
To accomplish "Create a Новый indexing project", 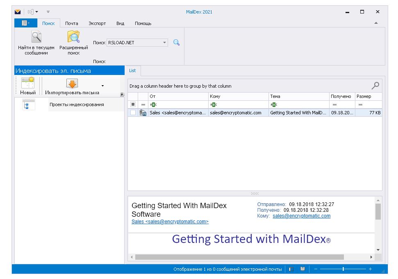I will tap(28, 86).
